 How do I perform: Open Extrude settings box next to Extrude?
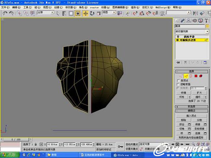[189, 125]
